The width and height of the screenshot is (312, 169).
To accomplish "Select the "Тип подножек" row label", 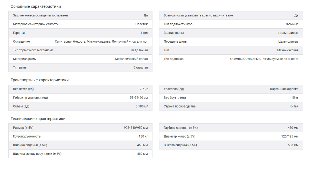I will point(174,59).
